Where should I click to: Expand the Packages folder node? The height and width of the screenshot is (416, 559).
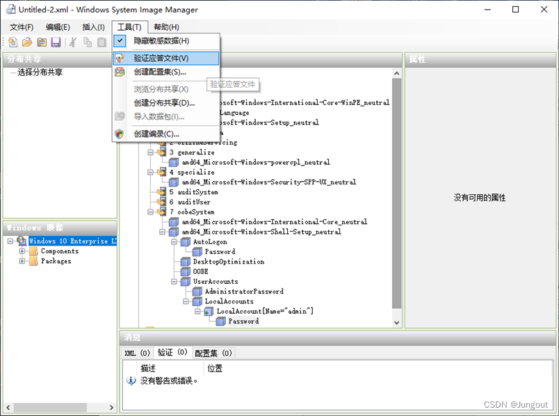[22, 261]
